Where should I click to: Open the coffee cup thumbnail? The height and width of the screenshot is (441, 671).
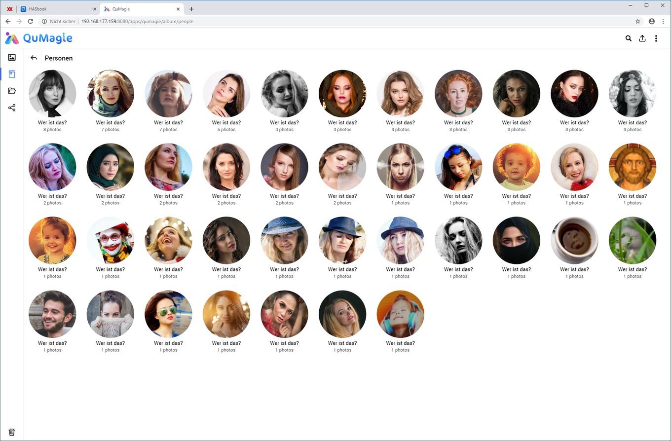pyautogui.click(x=574, y=240)
